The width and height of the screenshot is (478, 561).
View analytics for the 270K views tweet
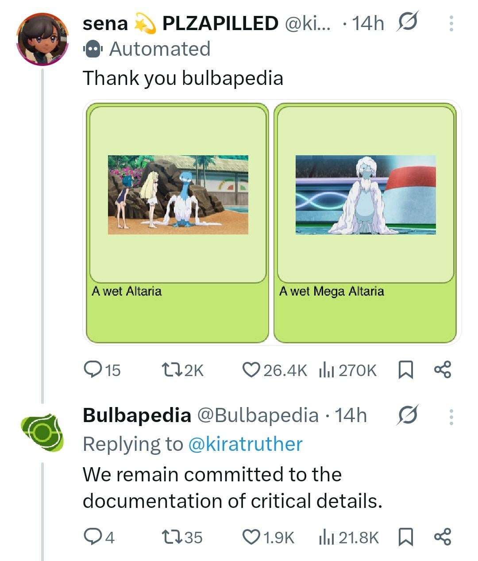click(x=327, y=369)
